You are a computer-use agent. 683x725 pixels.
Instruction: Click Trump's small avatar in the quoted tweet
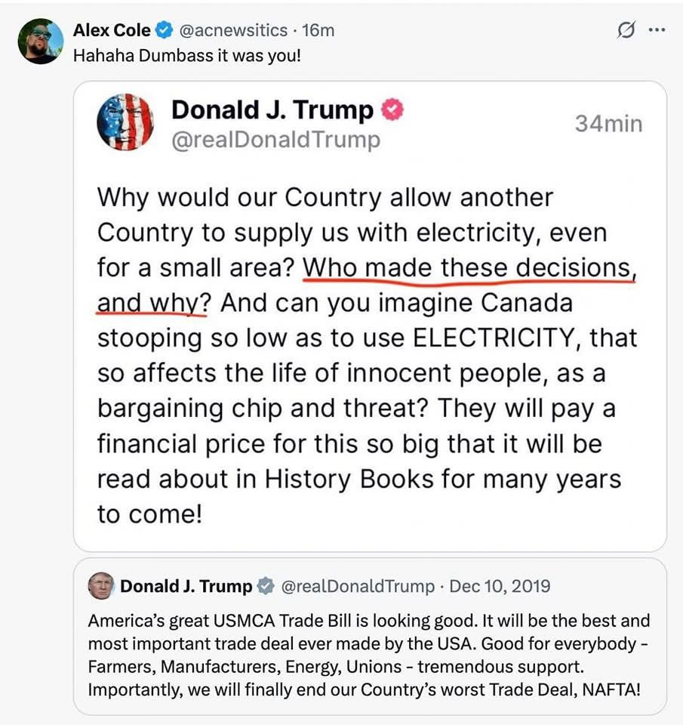(x=100, y=586)
